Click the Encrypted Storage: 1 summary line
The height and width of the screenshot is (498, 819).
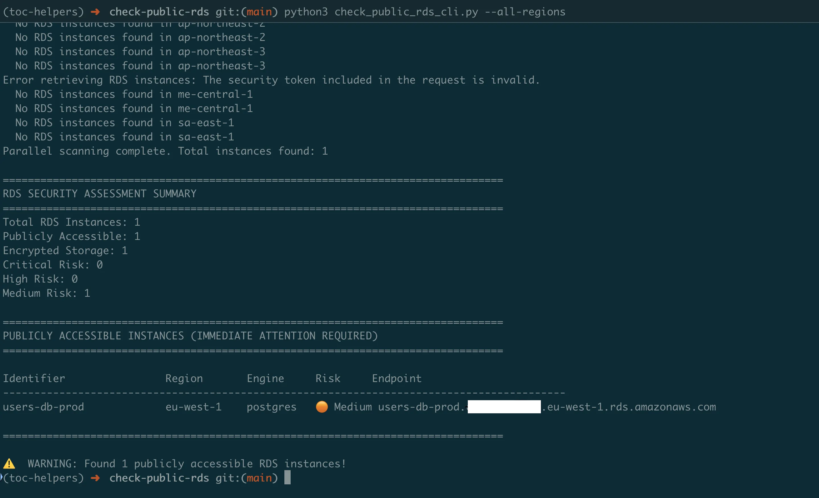tap(65, 250)
